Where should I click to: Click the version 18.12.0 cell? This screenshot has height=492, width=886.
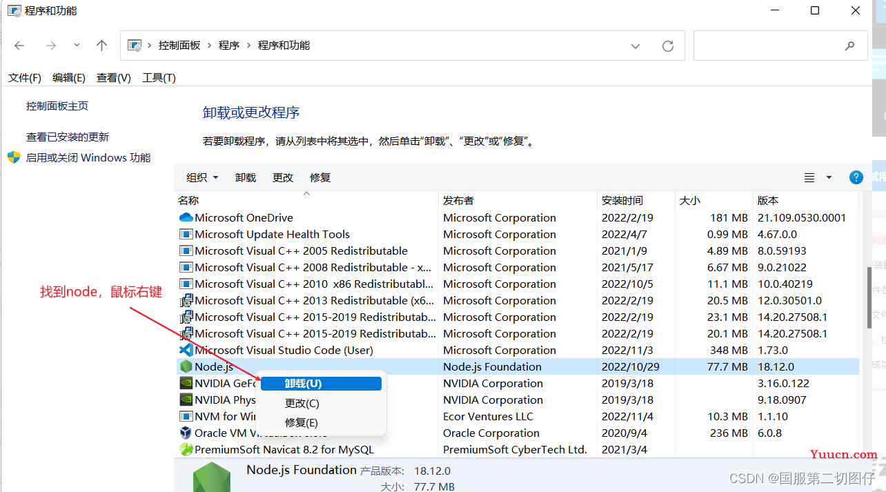(x=776, y=366)
